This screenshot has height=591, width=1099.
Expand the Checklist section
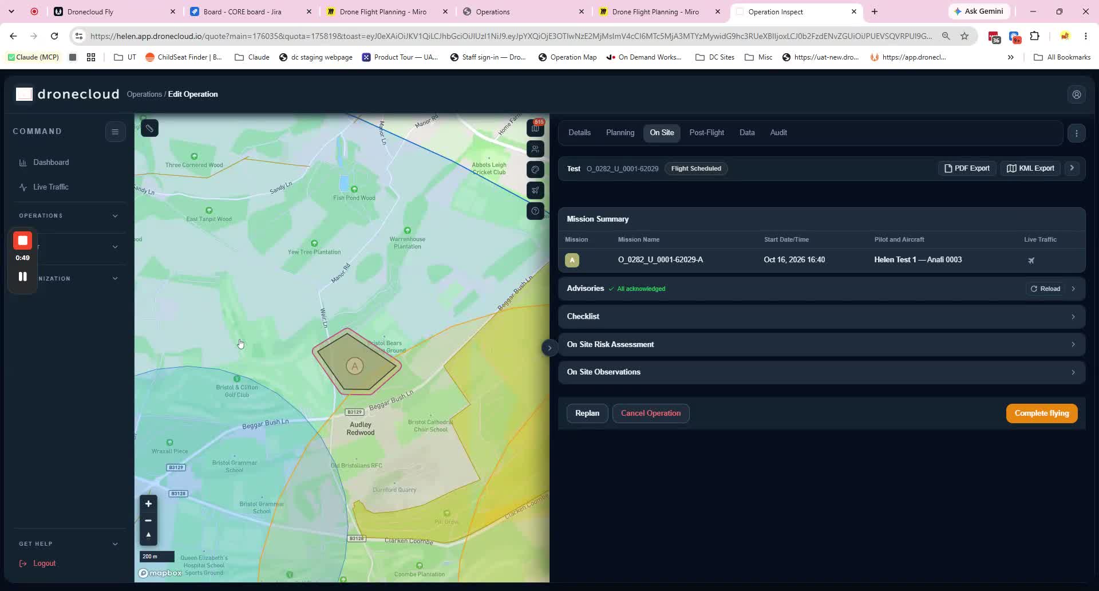pos(821,317)
